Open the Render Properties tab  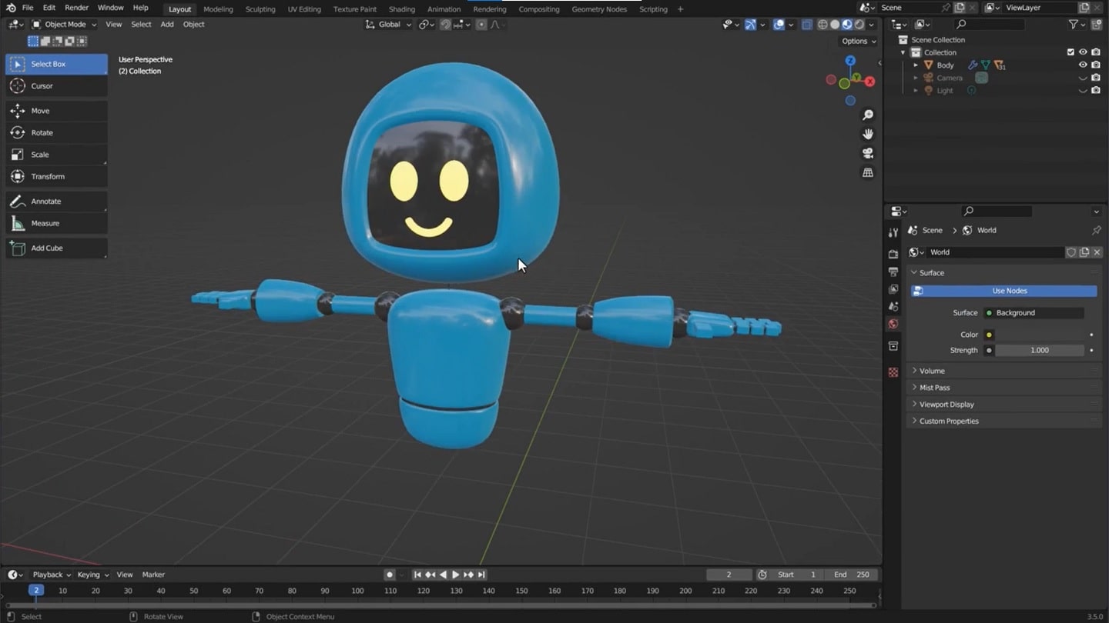pyautogui.click(x=893, y=252)
